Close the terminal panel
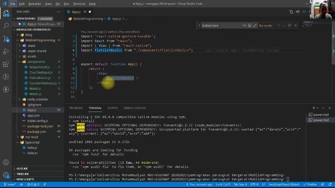 (329, 108)
